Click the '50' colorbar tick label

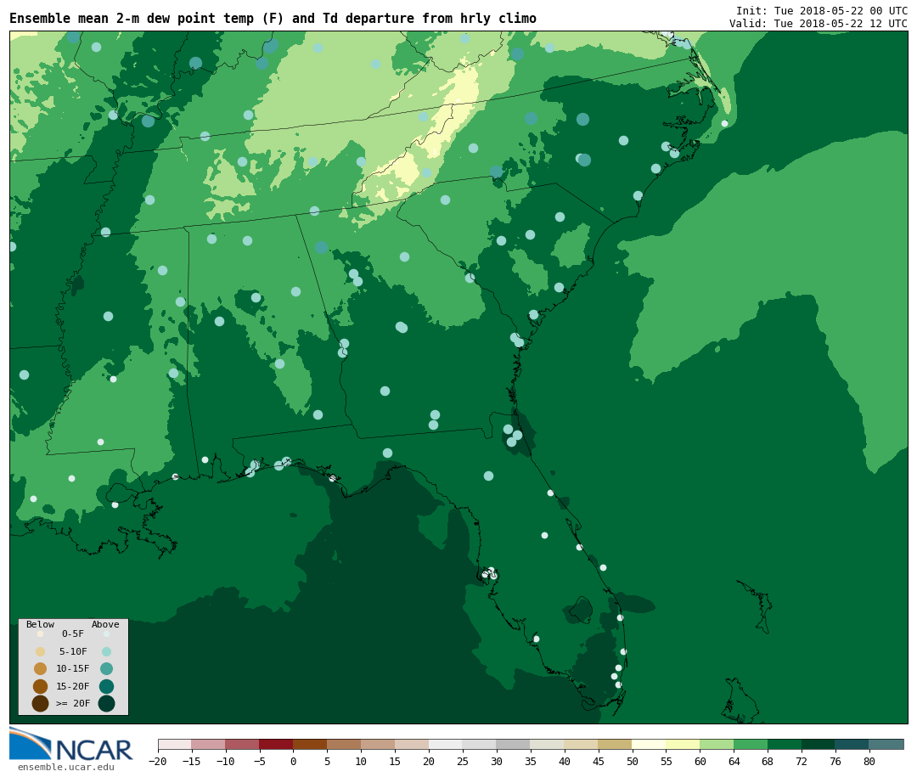(633, 761)
